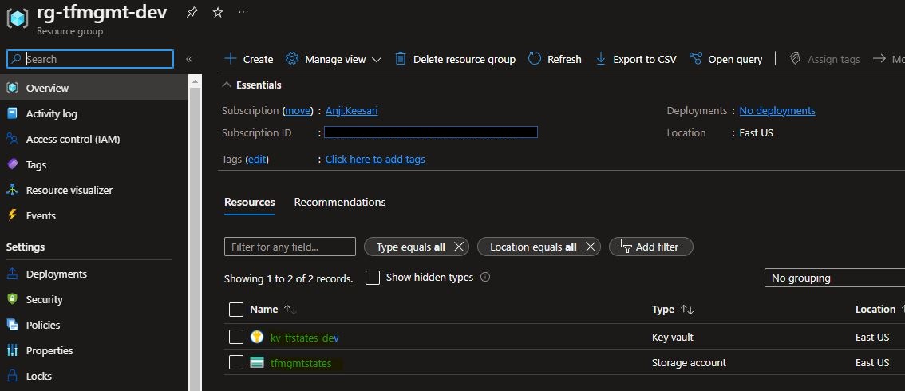Remove the Type equals all filter

(459, 247)
